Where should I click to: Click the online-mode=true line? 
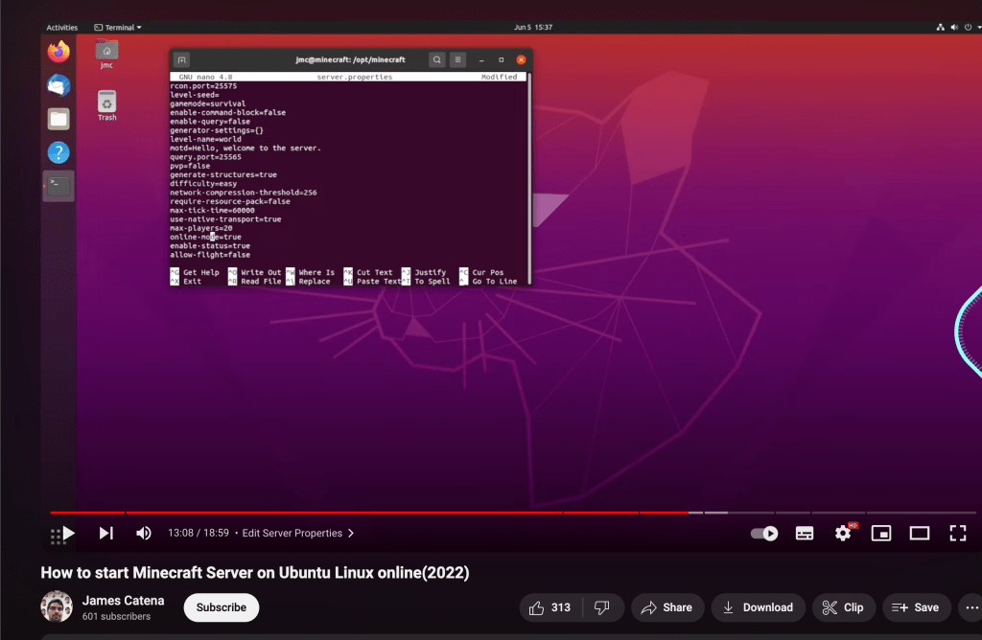coord(205,237)
